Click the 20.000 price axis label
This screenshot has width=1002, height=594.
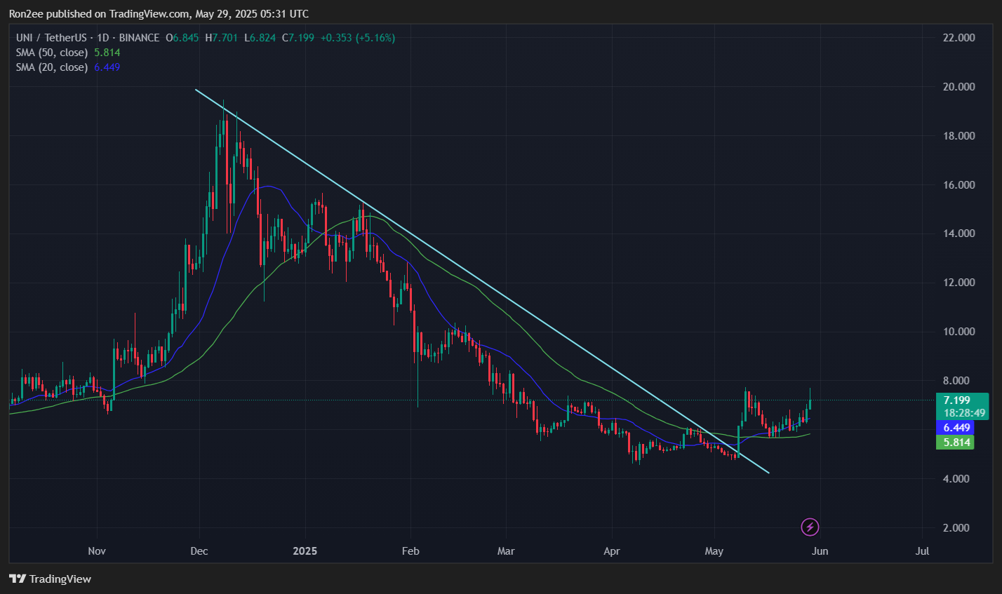(x=958, y=87)
